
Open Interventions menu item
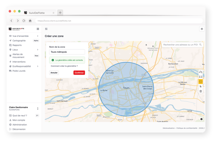point(19,62)
